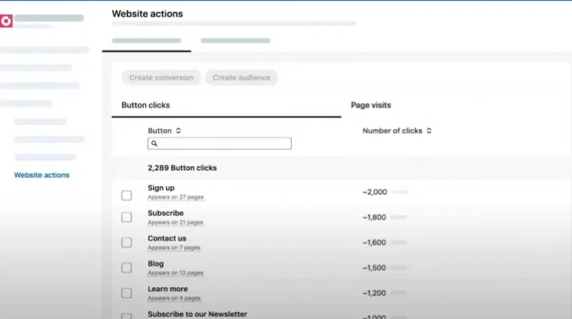
Task: Select the Blog row checkbox
Action: [x=126, y=267]
